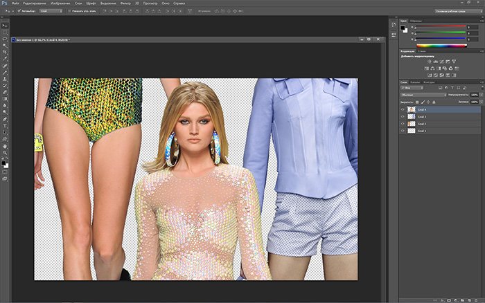The height and width of the screenshot is (303, 485).
Task: Select the Rectangular Marquee tool
Action: click(5, 33)
